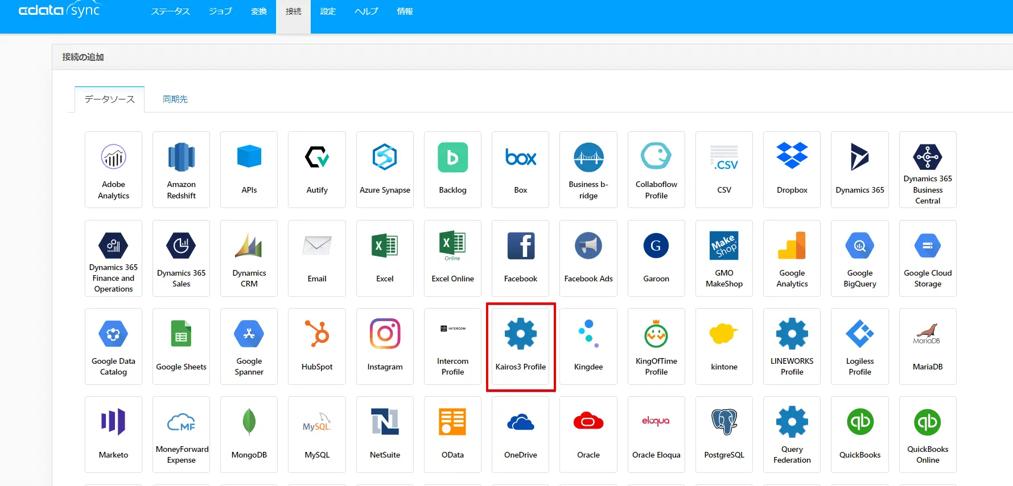
Task: Open the NetSuite connection tile
Action: point(385,434)
